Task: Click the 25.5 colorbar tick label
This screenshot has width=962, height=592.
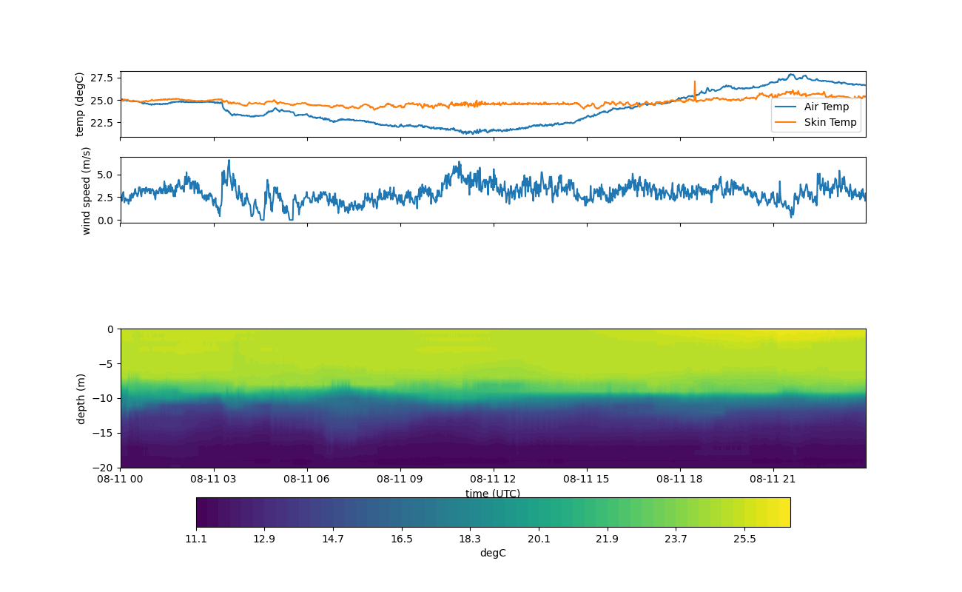Action: pyautogui.click(x=744, y=539)
